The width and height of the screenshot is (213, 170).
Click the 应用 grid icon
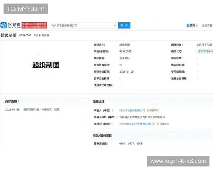[x=188, y=25]
